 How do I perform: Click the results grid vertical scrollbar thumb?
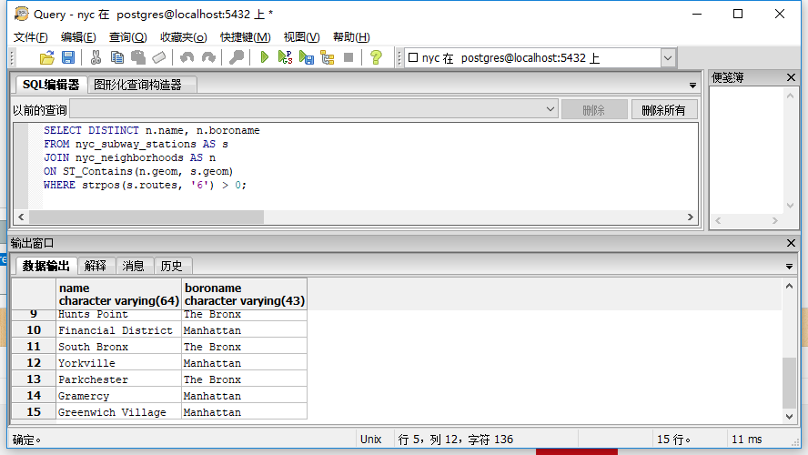click(789, 382)
